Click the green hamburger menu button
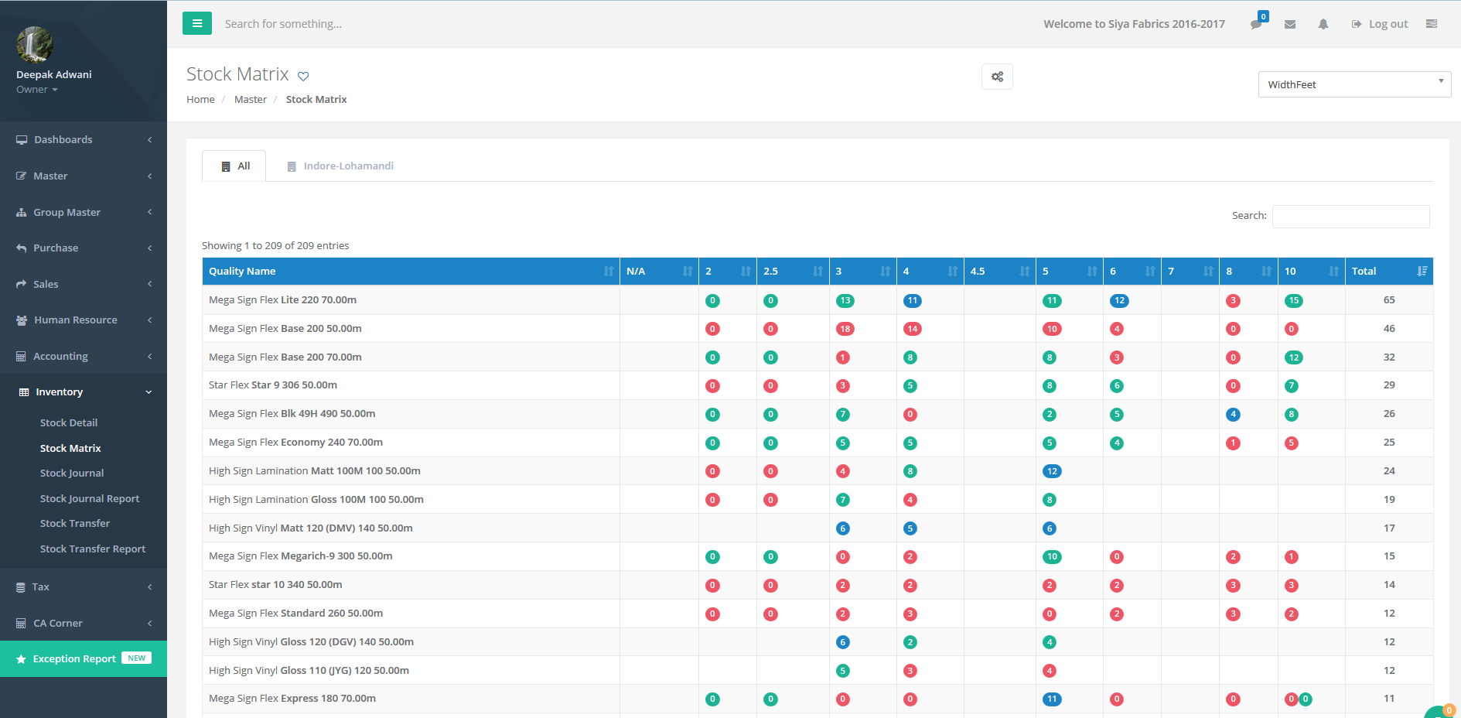This screenshot has width=1461, height=718. click(x=197, y=23)
